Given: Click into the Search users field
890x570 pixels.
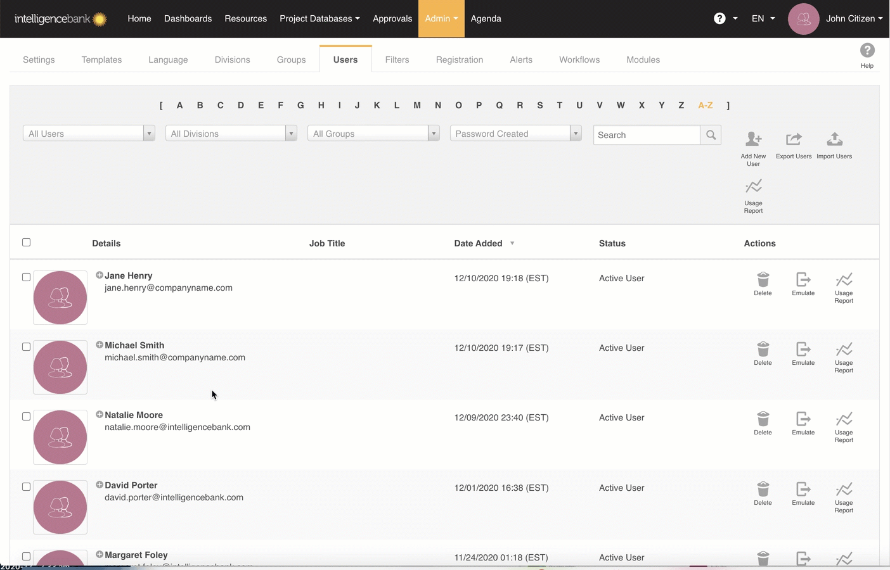Looking at the screenshot, I should [647, 135].
